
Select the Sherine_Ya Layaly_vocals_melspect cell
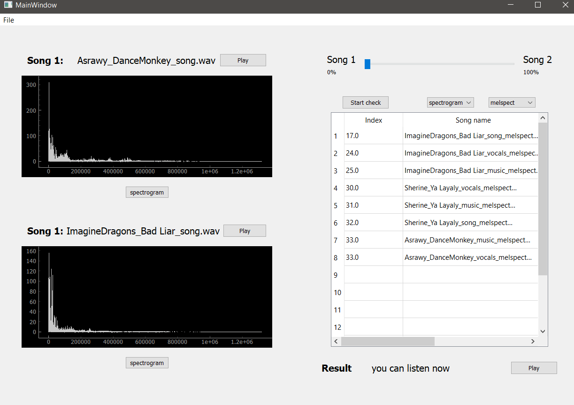tap(470, 188)
